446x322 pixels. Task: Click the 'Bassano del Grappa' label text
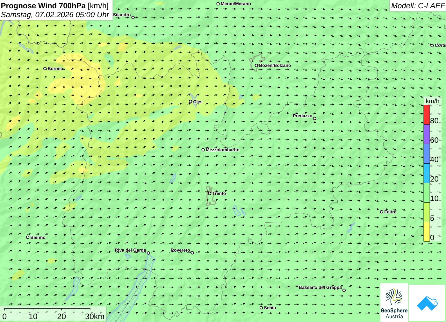pos(320,287)
